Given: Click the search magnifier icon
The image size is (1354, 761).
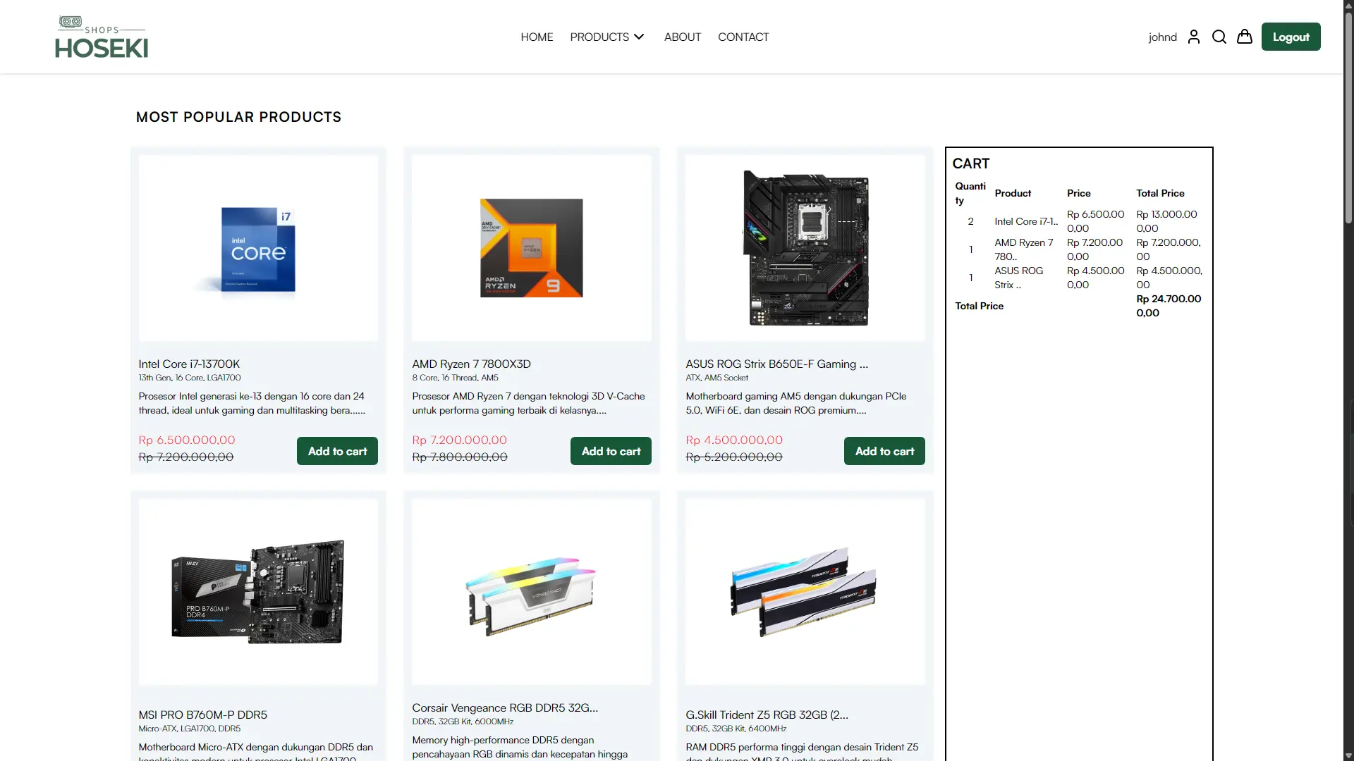Looking at the screenshot, I should coord(1219,37).
